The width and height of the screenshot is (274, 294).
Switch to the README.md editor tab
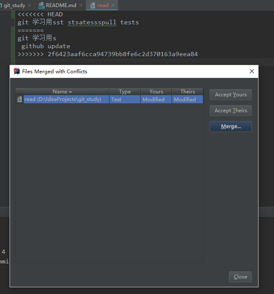(x=61, y=5)
